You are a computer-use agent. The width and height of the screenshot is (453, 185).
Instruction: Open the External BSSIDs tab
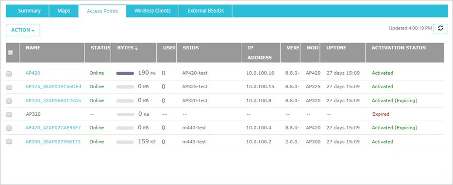click(x=205, y=11)
